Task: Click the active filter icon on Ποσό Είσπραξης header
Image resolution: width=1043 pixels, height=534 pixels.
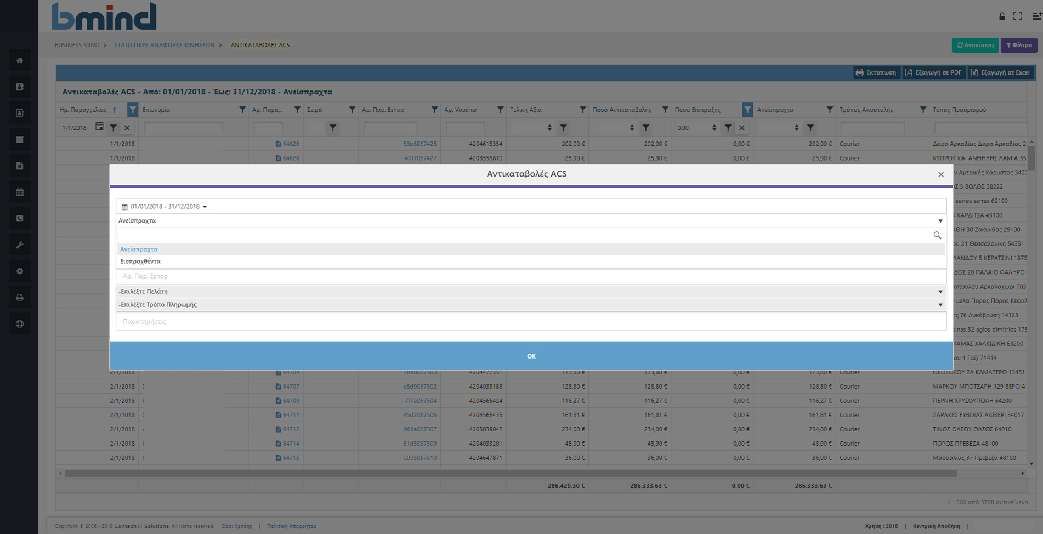Action: click(x=747, y=110)
